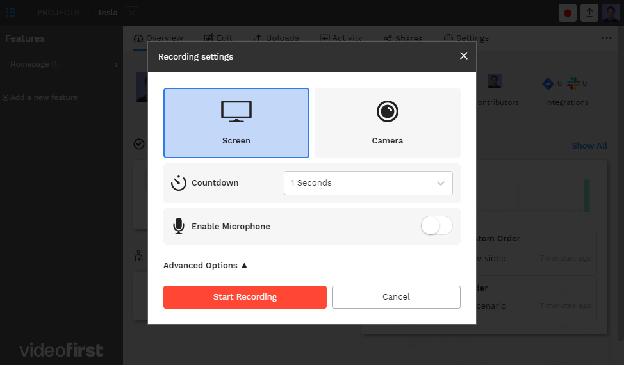Viewport: 624px width, 365px height.
Task: Expand the Advanced Options section
Action: [205, 266]
